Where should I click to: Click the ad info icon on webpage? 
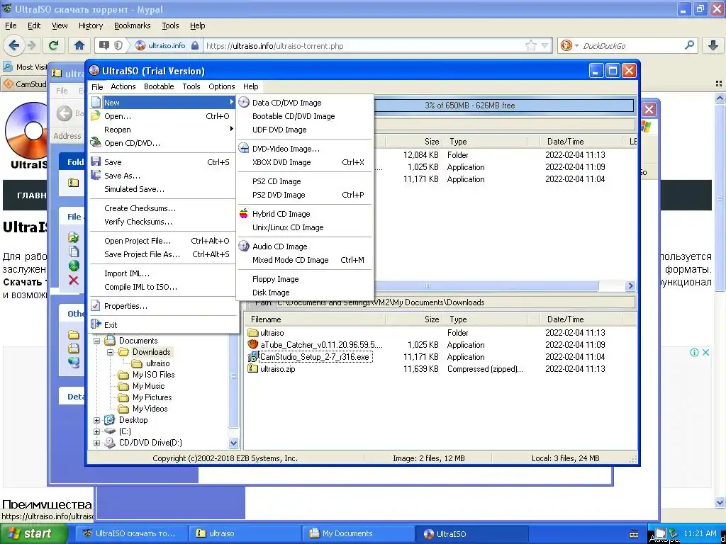[x=694, y=353]
